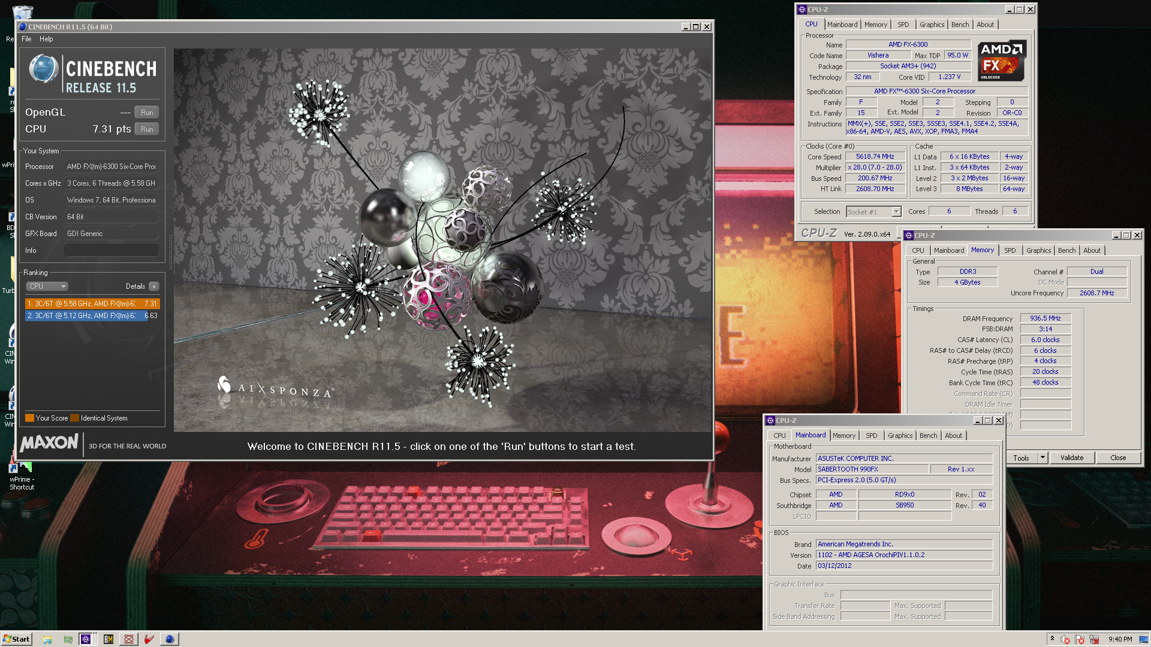Open the Action Center flag icon
The height and width of the screenshot is (647, 1151).
click(1080, 640)
